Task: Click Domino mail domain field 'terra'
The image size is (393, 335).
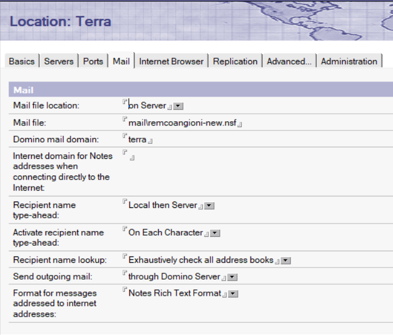Action: [x=137, y=139]
